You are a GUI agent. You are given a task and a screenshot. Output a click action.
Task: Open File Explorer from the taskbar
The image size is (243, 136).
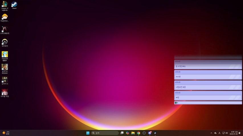click(133, 133)
